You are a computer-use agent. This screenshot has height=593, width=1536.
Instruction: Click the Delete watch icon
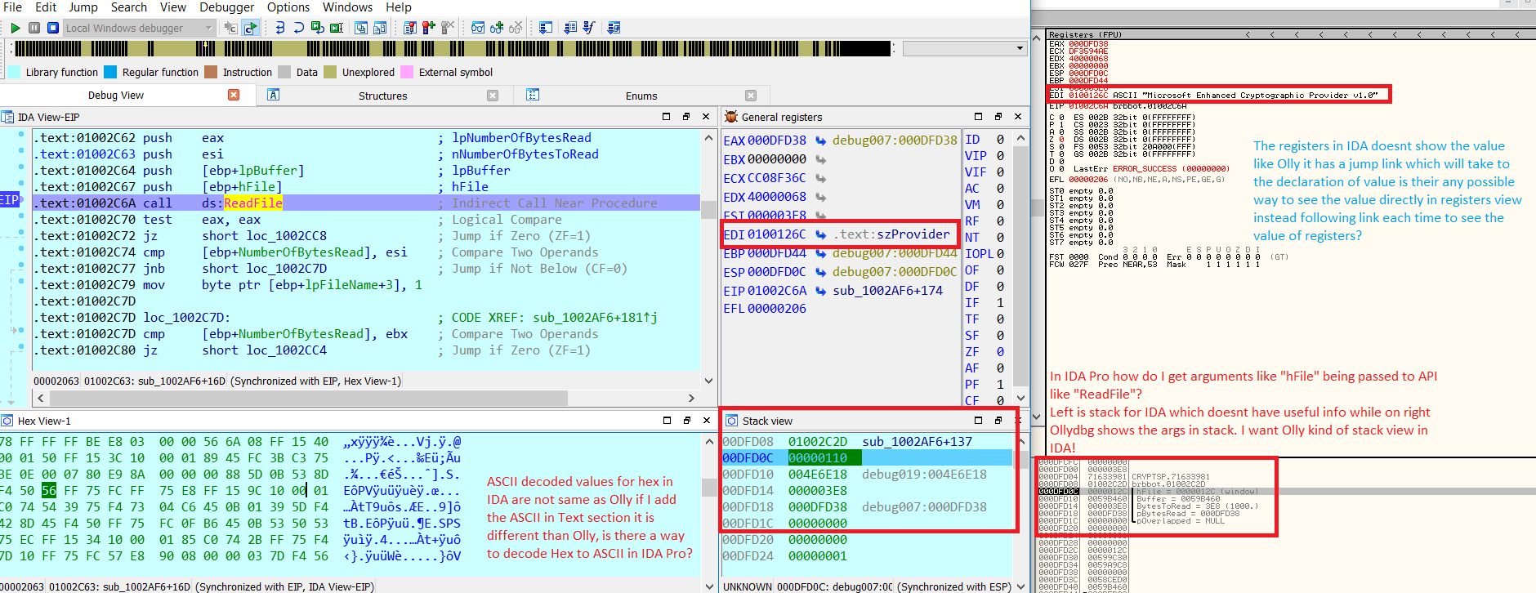516,28
